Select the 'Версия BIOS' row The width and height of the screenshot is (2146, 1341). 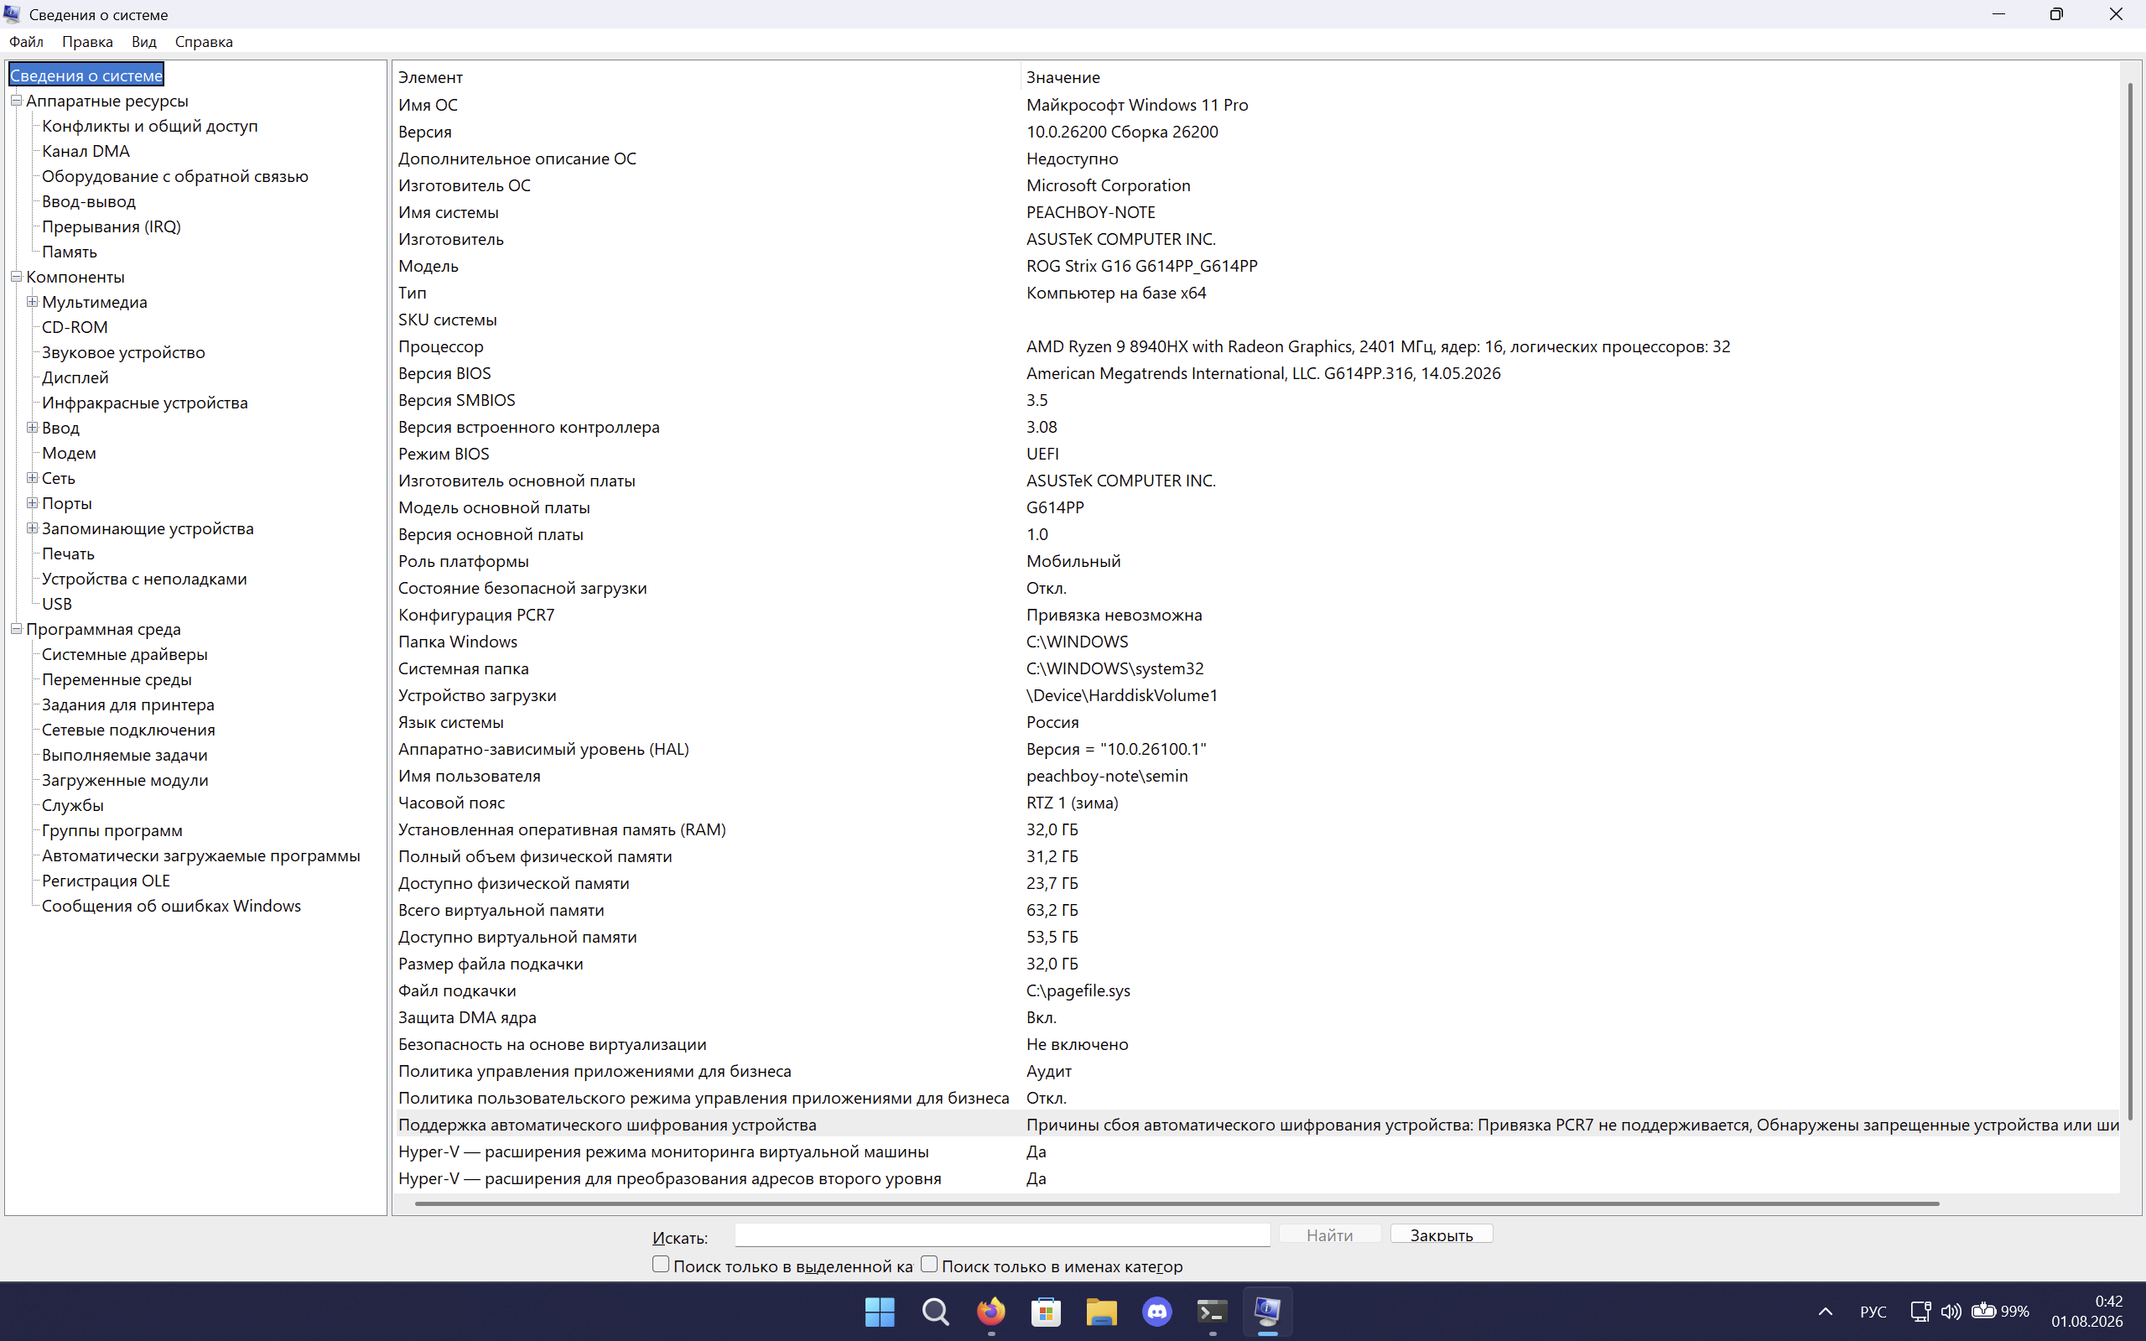coord(1257,373)
